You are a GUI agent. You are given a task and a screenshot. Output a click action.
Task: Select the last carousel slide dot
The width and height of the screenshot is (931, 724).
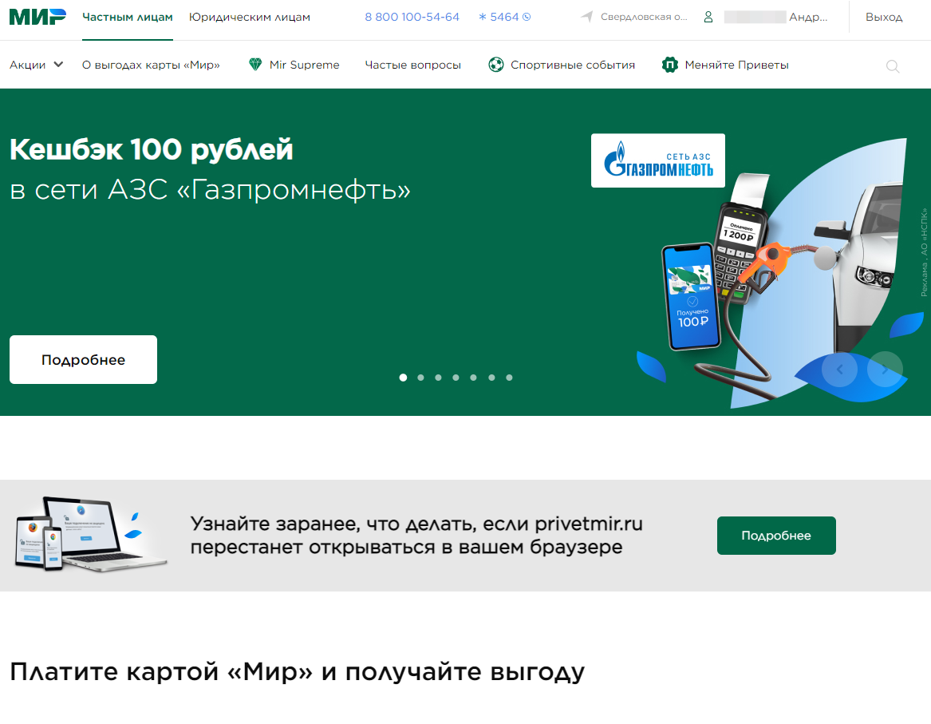pyautogui.click(x=509, y=377)
